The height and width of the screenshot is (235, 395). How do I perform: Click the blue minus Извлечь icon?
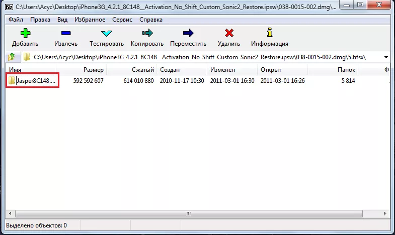[66, 33]
